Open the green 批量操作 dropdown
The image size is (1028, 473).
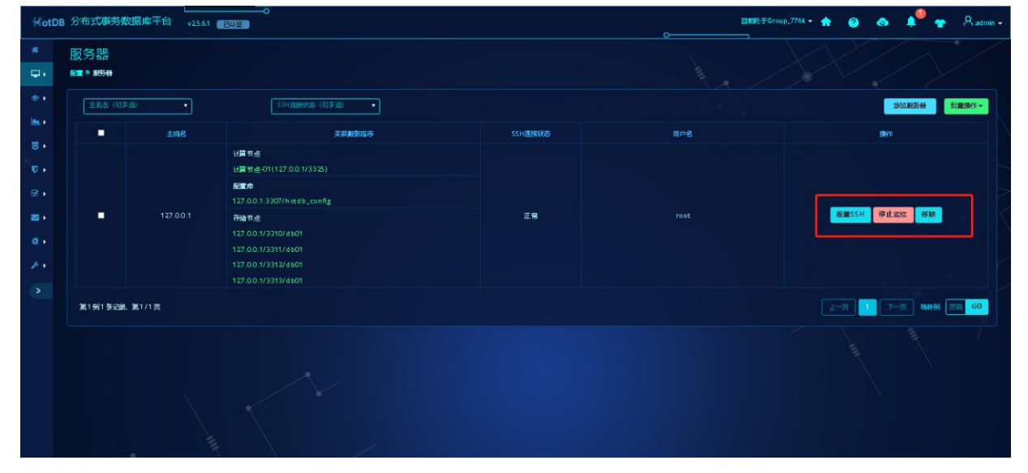coord(966,106)
